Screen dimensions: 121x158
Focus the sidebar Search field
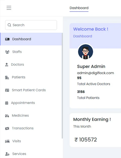point(31,25)
